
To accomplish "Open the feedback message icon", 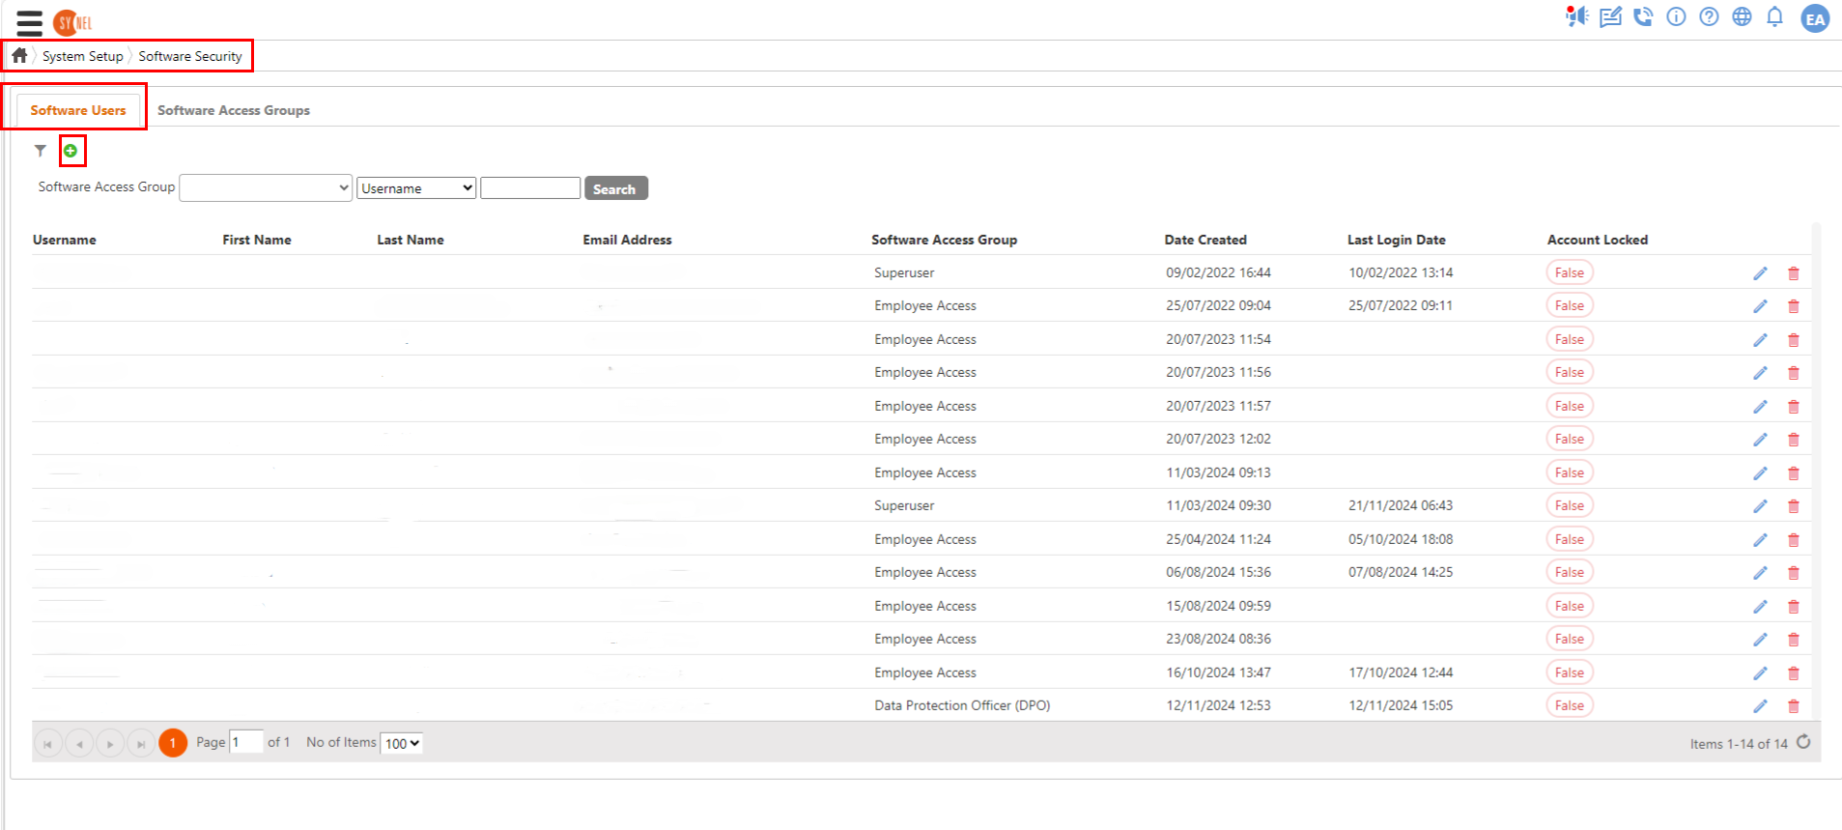I will pos(1610,16).
